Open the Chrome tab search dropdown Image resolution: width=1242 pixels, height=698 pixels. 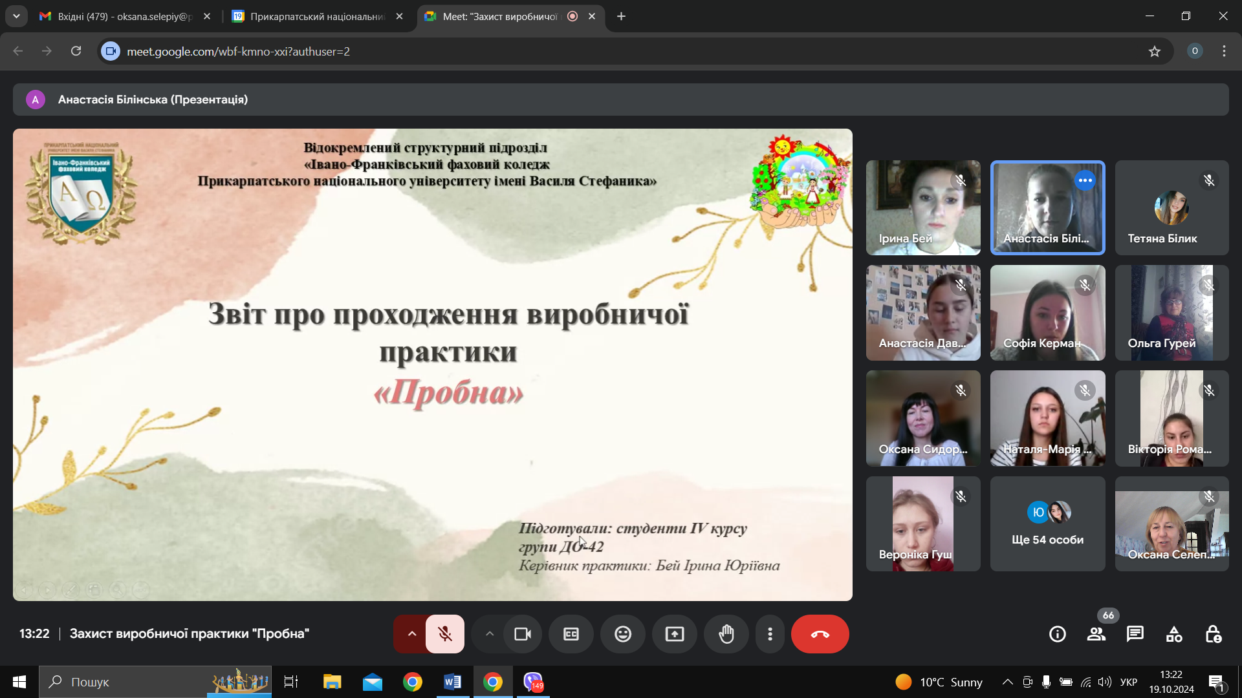tap(16, 16)
